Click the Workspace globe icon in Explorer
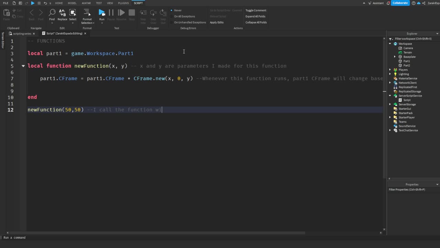The width and height of the screenshot is (440, 248). (x=395, y=44)
